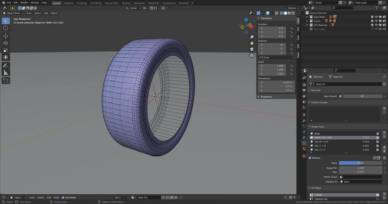The image size is (388, 204).
Task: Open the XYZ Euler rotation mode dropdown
Action: point(276,57)
